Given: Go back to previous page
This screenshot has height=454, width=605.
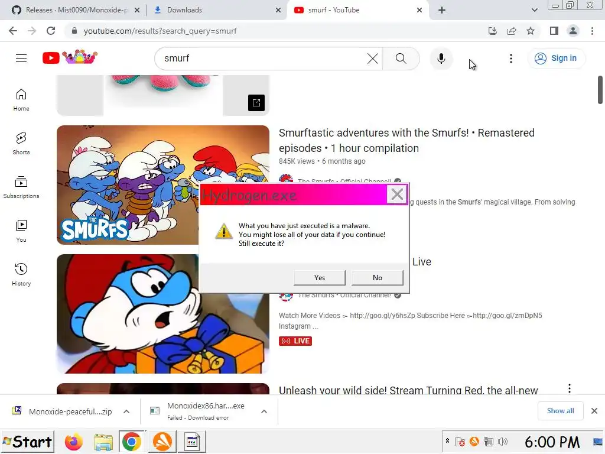Looking at the screenshot, I should [13, 31].
